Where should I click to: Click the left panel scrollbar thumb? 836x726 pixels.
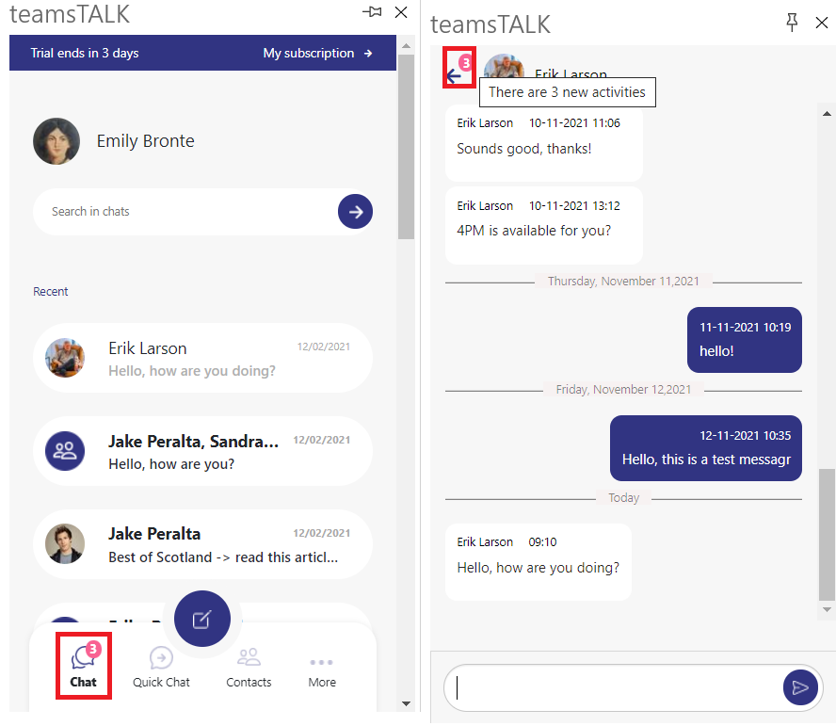407,147
